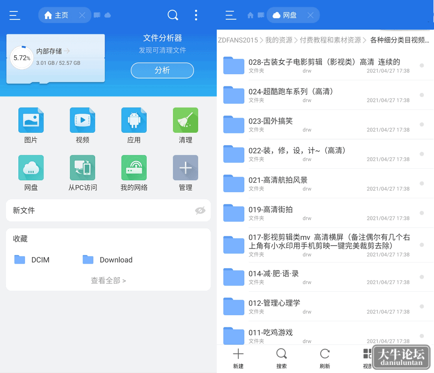
Task: Close the 主页 tab
Action: 82,15
